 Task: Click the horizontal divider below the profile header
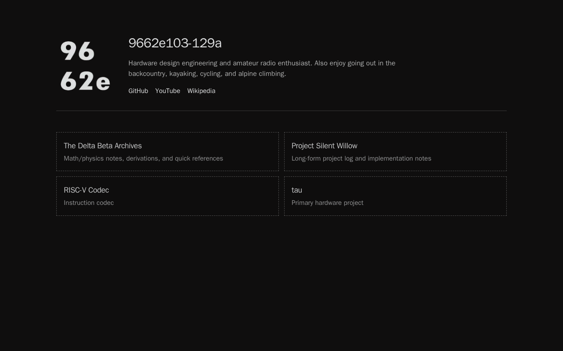281,111
